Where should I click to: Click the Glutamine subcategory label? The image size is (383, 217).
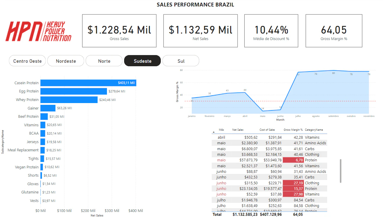tap(30, 192)
